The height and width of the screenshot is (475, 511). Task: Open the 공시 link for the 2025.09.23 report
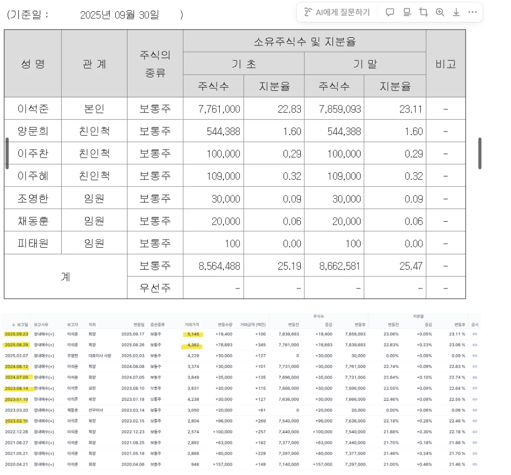(x=475, y=335)
